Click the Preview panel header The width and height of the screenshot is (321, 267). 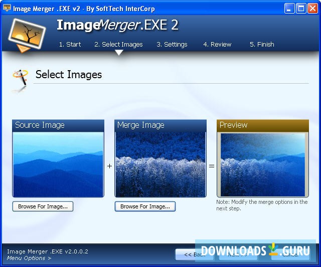click(x=263, y=125)
